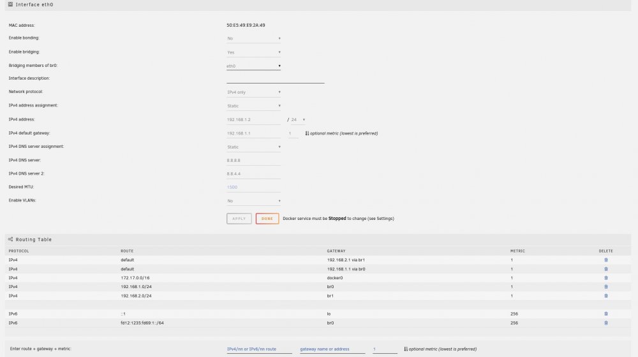
Task: Delete the IPv6 ::1 lo route
Action: pos(606,314)
